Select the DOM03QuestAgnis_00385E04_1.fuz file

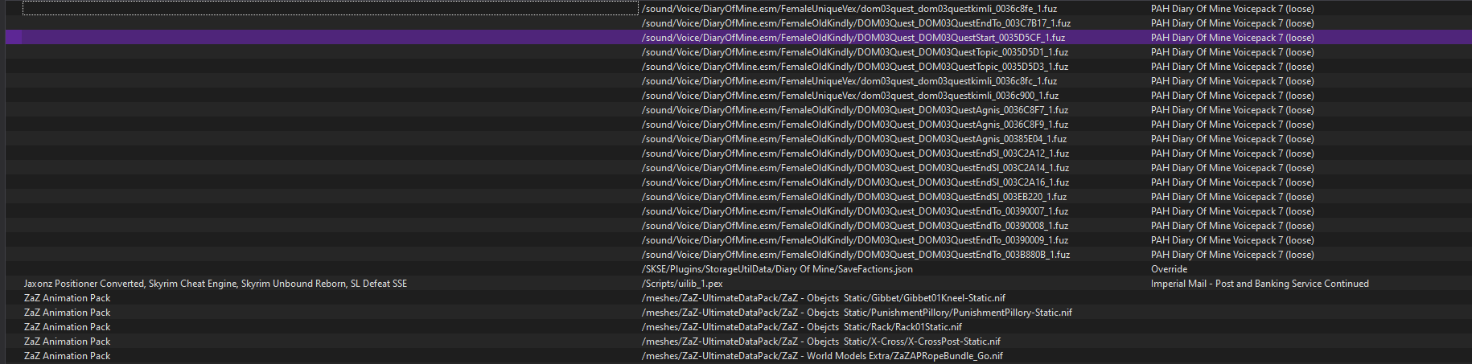click(x=853, y=139)
